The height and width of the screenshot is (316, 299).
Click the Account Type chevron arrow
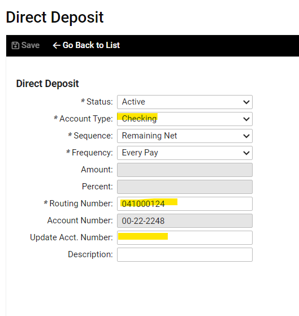[x=246, y=119]
